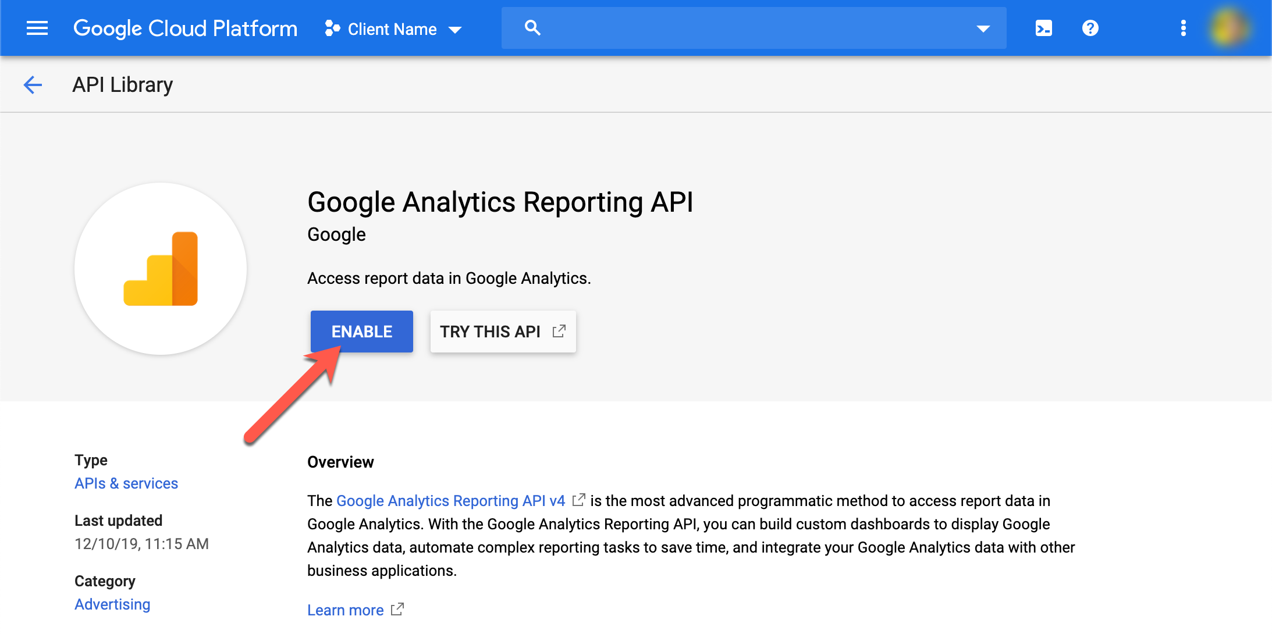Focus the top search input field
This screenshot has width=1272, height=634.
point(754,28)
